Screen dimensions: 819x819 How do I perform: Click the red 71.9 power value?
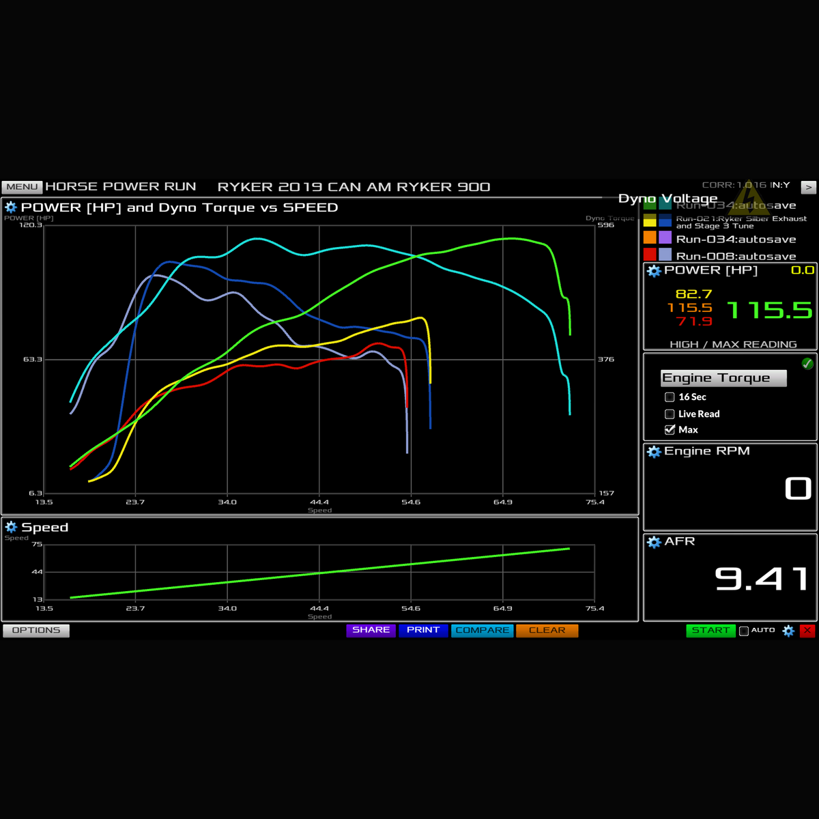[x=694, y=321]
